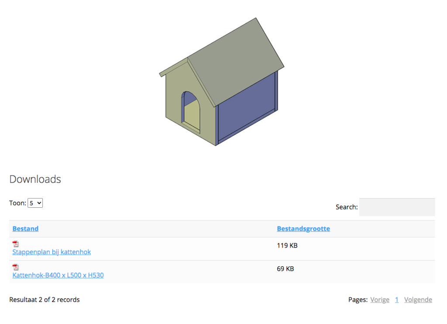Open the Stappenplan bij kattenhok download

[52, 252]
